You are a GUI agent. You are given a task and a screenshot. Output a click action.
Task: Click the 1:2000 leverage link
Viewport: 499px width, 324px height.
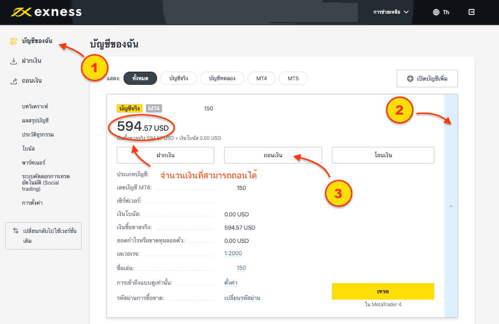pos(233,253)
